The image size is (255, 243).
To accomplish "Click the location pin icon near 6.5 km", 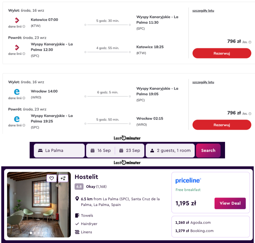I will [77, 199].
